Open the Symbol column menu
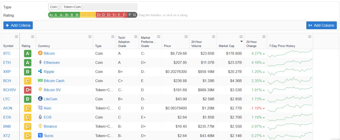 [16, 37]
